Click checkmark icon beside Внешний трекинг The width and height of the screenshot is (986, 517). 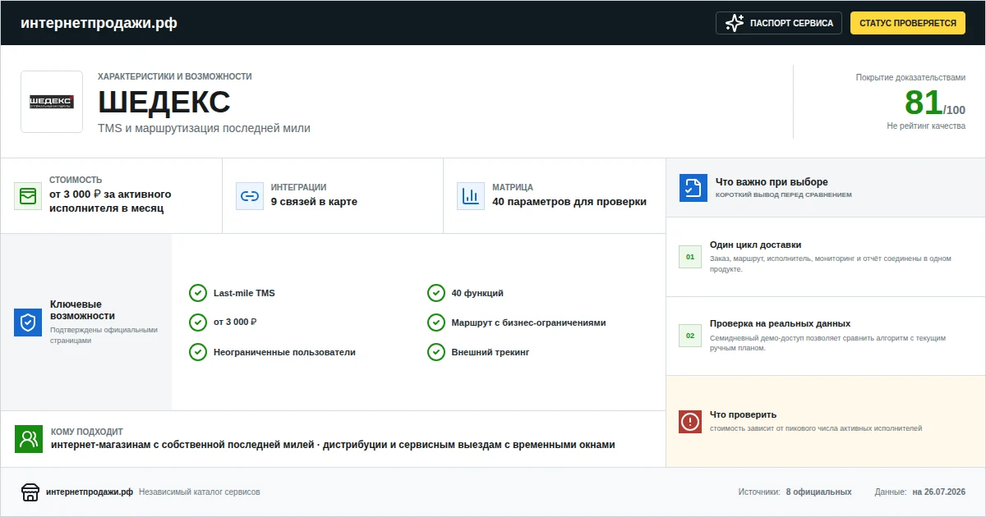pyautogui.click(x=436, y=352)
